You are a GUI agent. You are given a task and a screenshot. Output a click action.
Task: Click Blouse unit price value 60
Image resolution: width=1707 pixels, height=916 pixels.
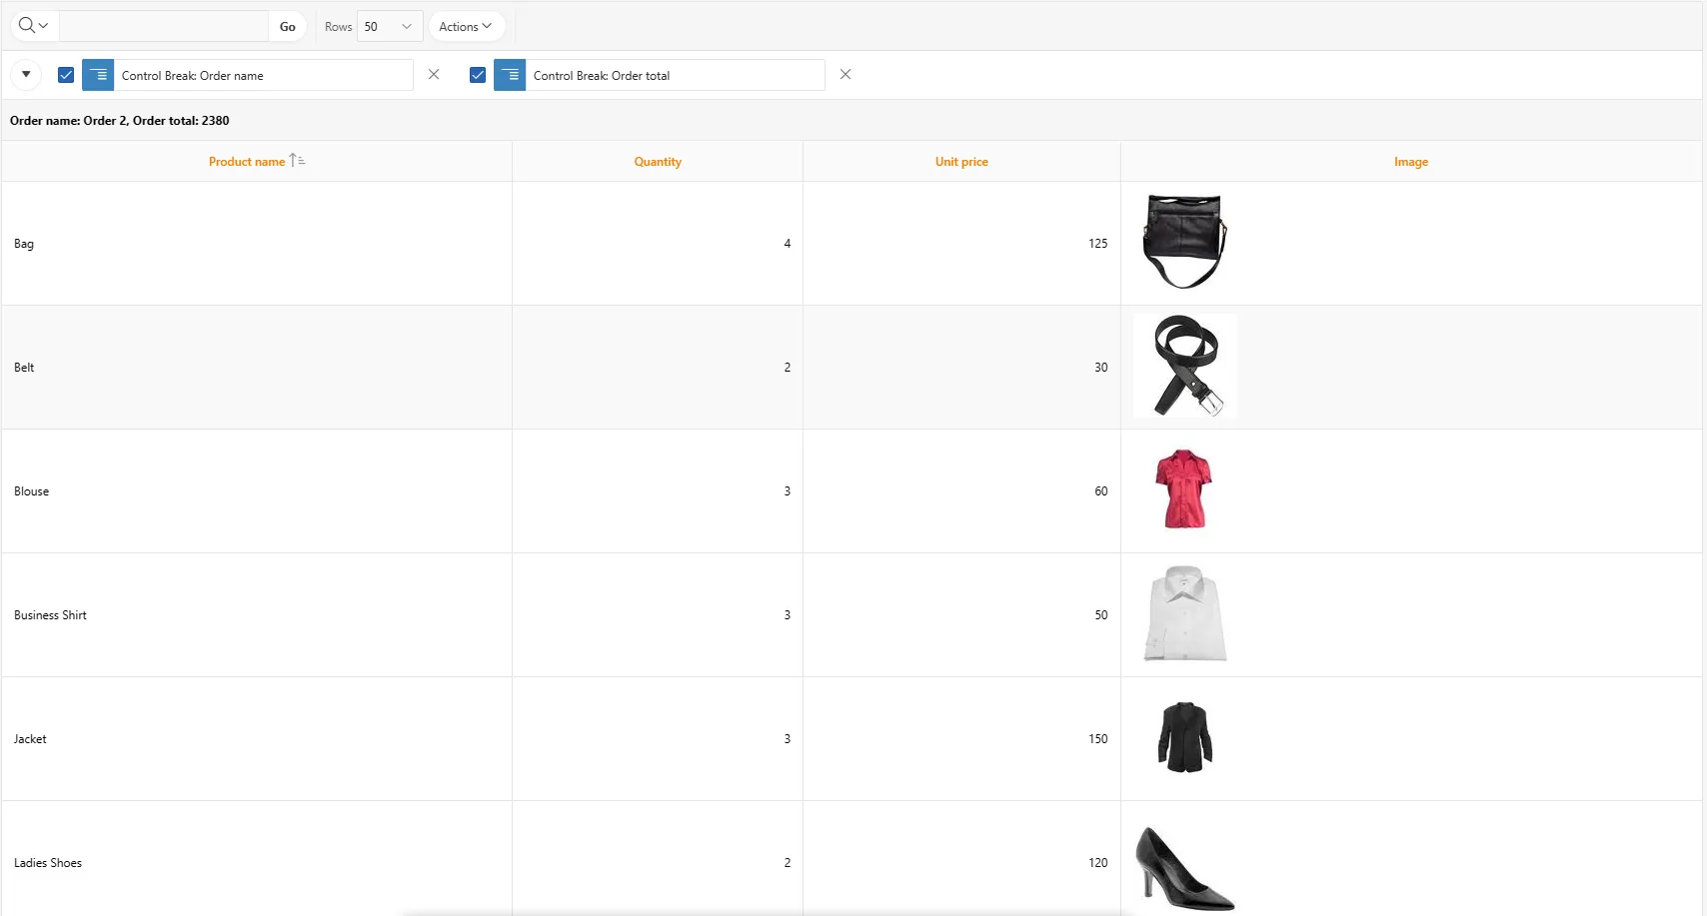click(1100, 491)
